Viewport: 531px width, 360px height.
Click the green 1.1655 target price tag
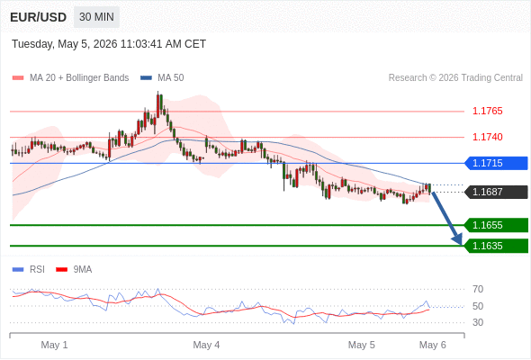coord(496,225)
